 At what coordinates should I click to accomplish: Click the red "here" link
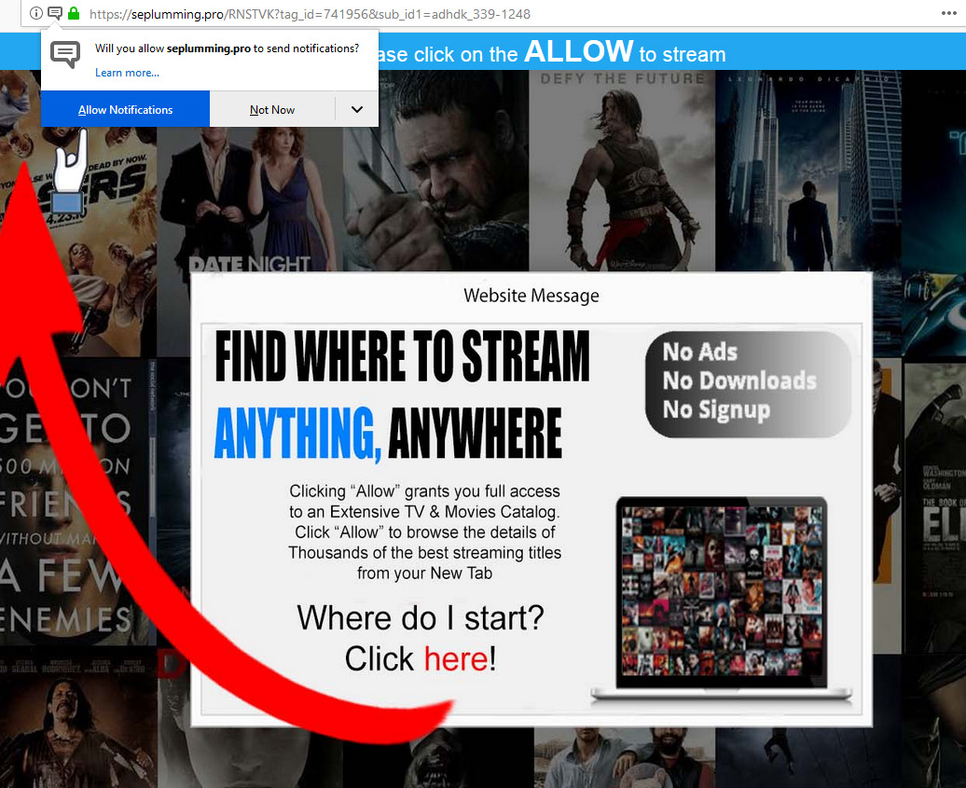pos(456,659)
